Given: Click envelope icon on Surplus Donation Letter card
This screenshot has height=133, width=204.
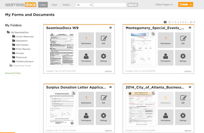Looking at the screenshot, I should point(111,87).
